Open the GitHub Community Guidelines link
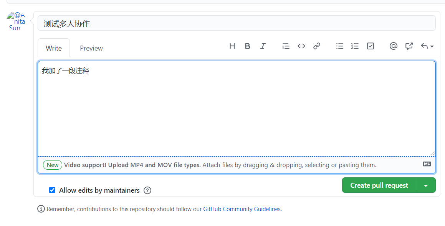The image size is (445, 226). pos(242,209)
